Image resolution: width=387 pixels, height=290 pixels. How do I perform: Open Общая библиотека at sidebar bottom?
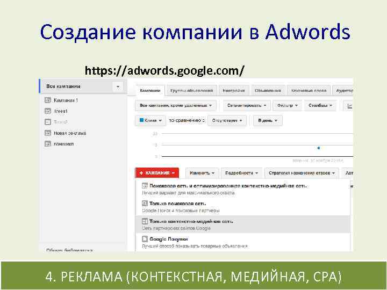[69, 250]
